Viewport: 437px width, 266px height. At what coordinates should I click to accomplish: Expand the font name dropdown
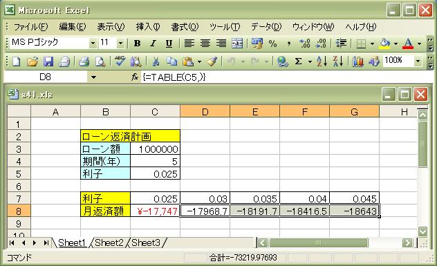(93, 43)
